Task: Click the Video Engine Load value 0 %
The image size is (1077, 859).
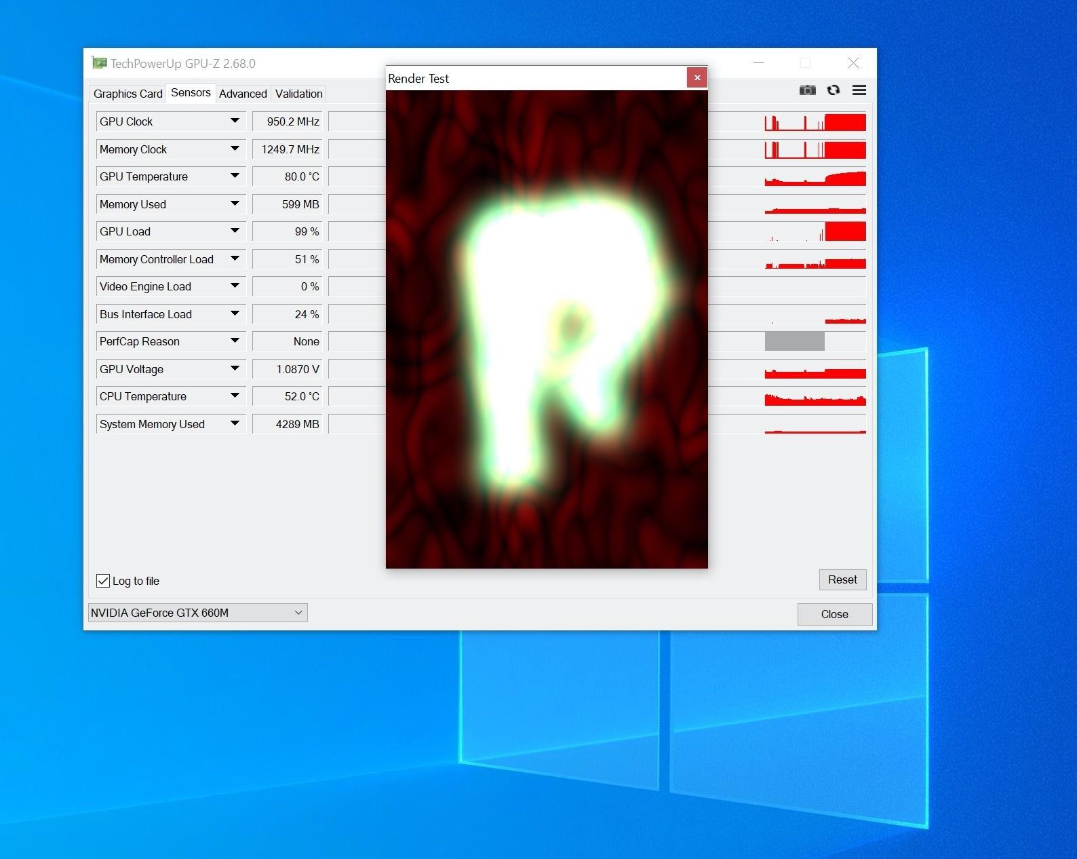Action: point(287,286)
